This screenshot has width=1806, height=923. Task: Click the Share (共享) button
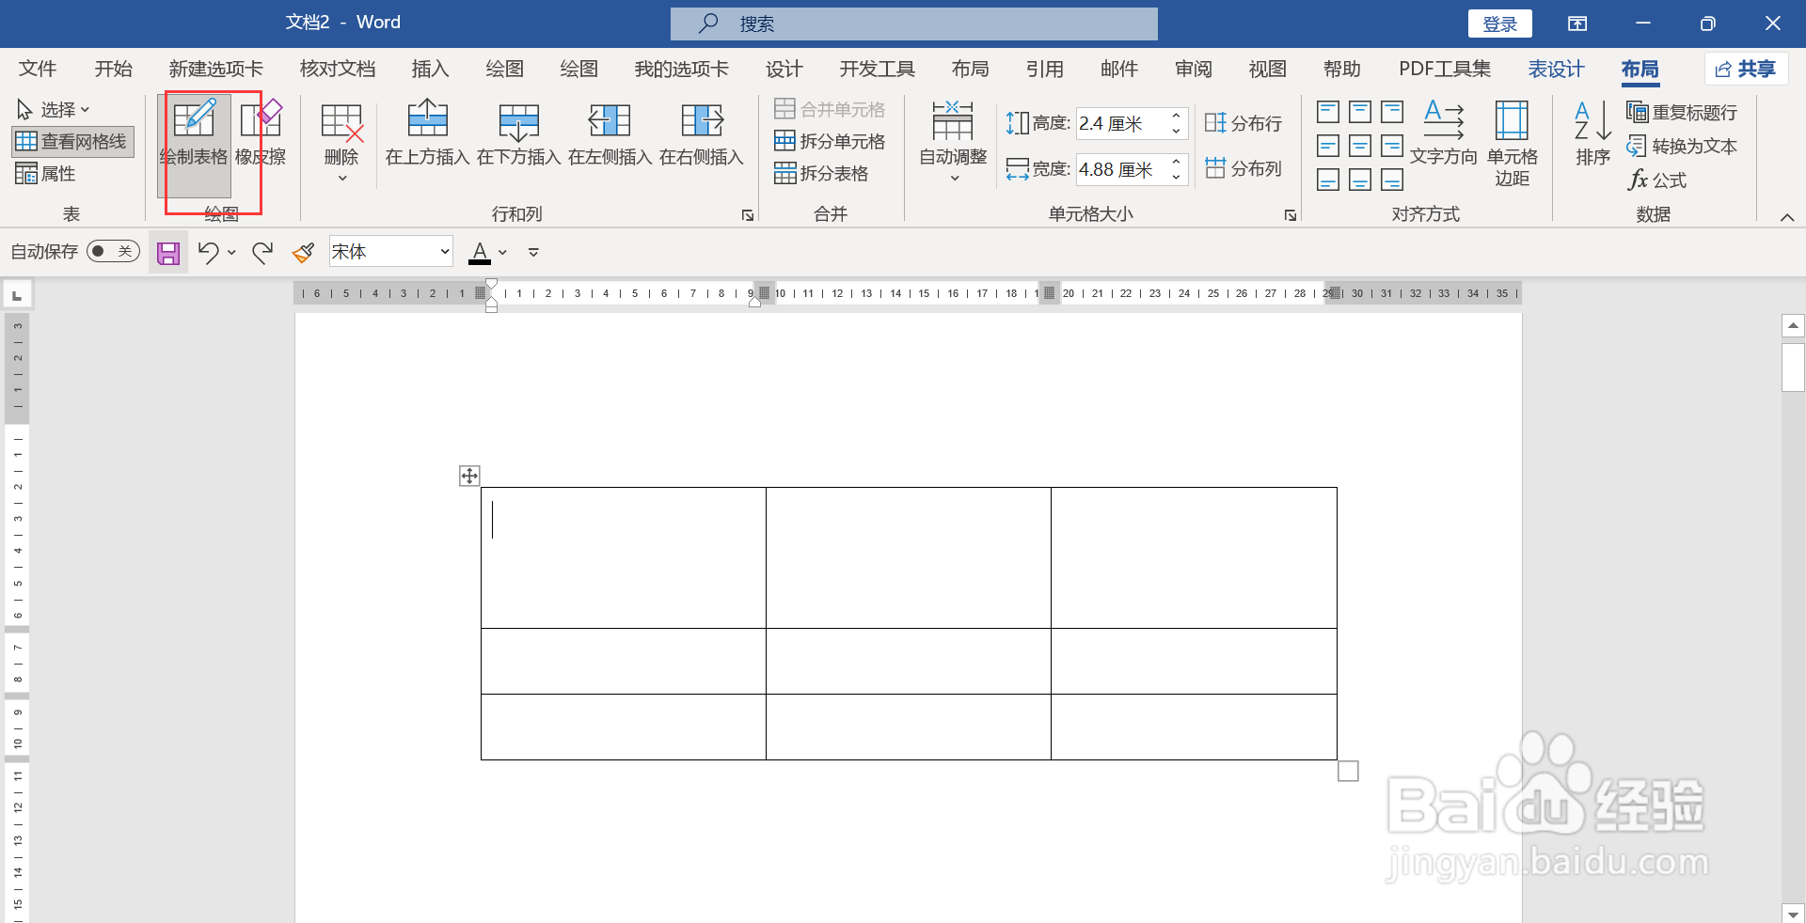point(1746,69)
